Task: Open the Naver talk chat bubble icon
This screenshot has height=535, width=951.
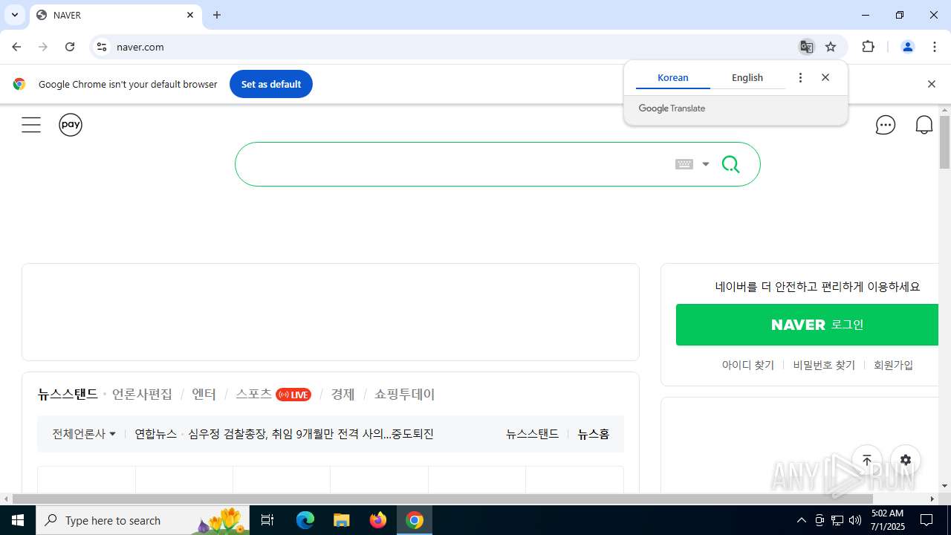Action: [885, 125]
